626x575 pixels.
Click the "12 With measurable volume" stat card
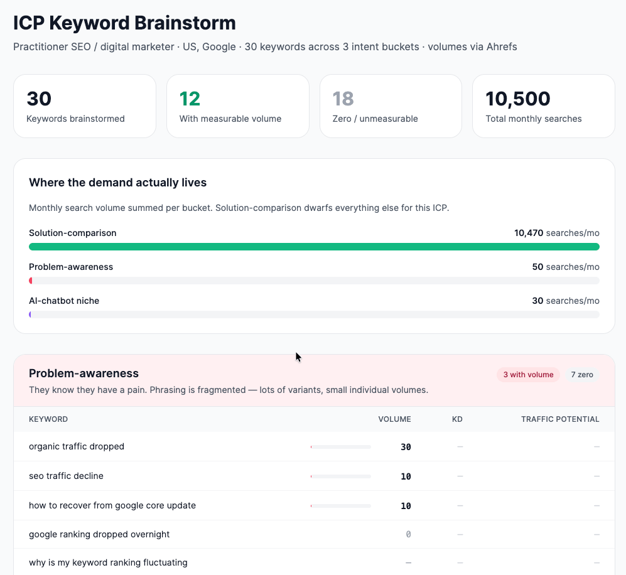(x=237, y=105)
